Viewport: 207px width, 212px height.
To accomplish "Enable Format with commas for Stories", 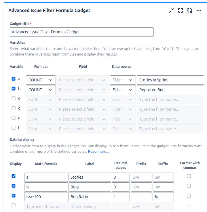I will click(189, 176).
